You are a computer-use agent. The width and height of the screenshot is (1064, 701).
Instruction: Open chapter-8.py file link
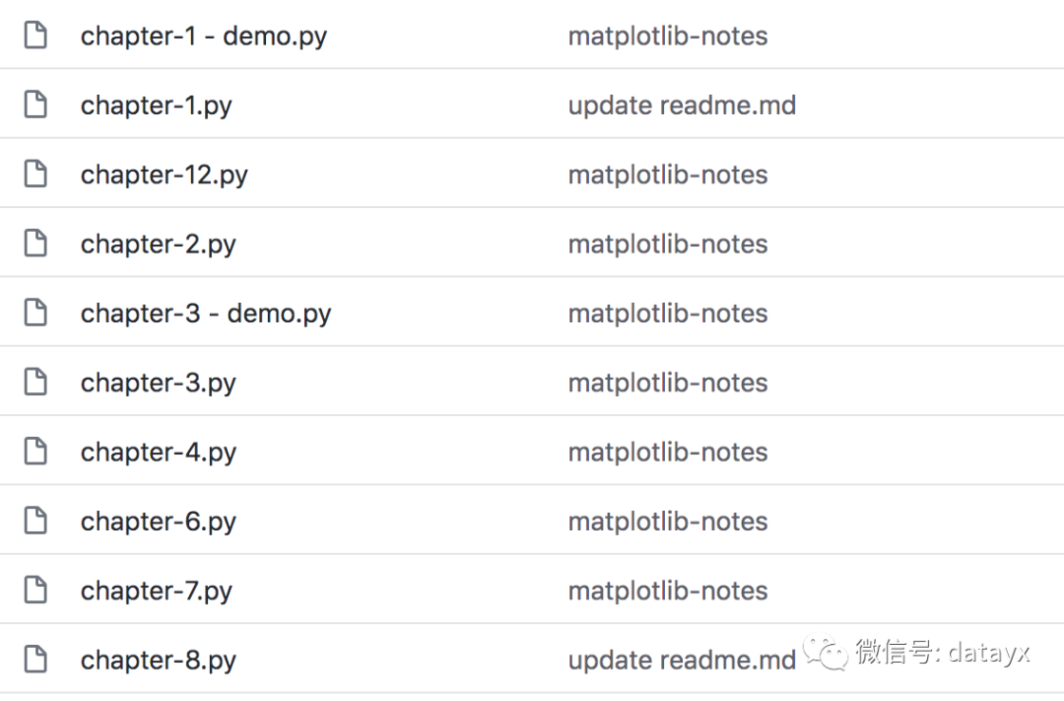pos(158,661)
